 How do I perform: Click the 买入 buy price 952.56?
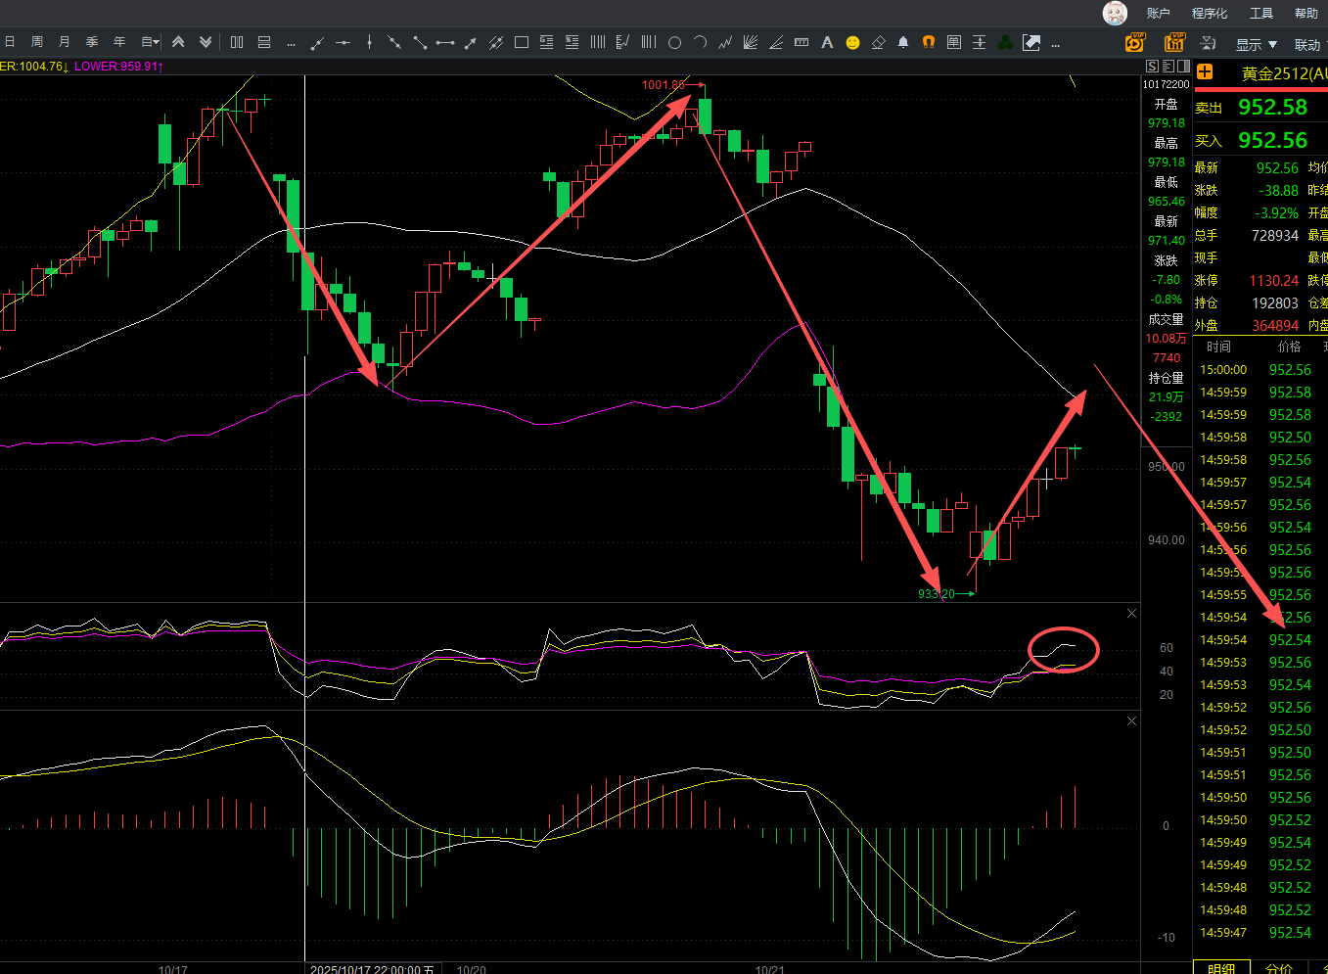[x=1272, y=140]
